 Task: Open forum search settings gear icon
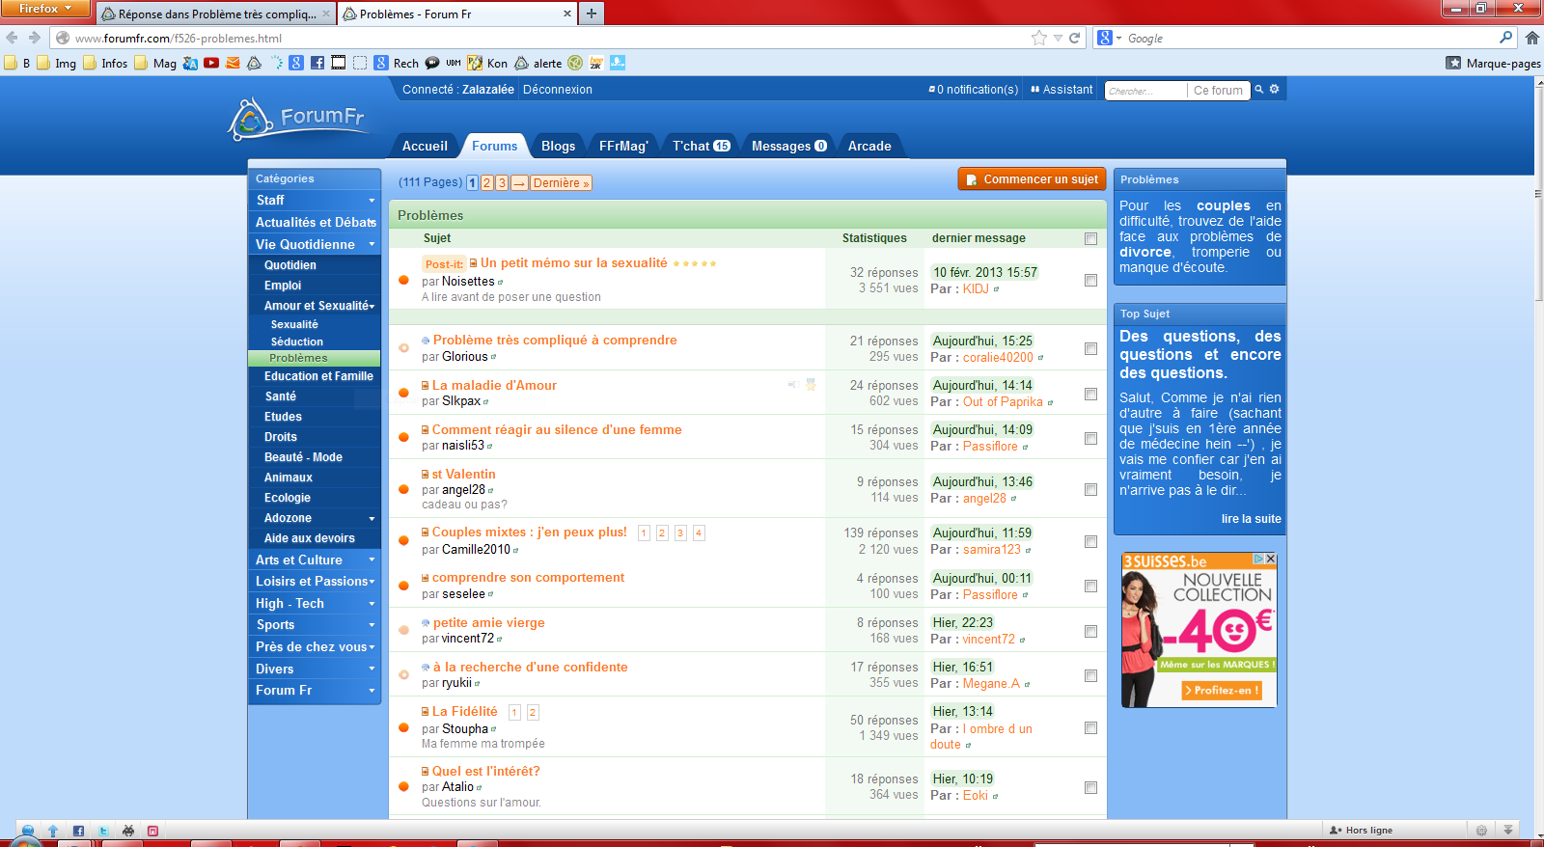pos(1274,89)
